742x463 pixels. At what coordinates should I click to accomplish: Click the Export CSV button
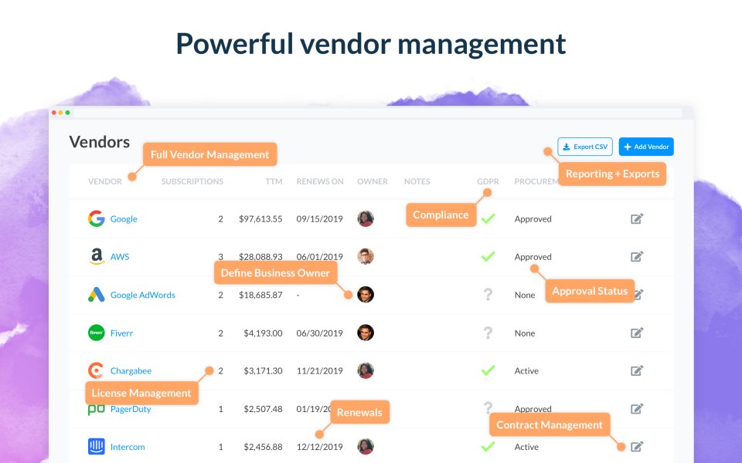584,147
